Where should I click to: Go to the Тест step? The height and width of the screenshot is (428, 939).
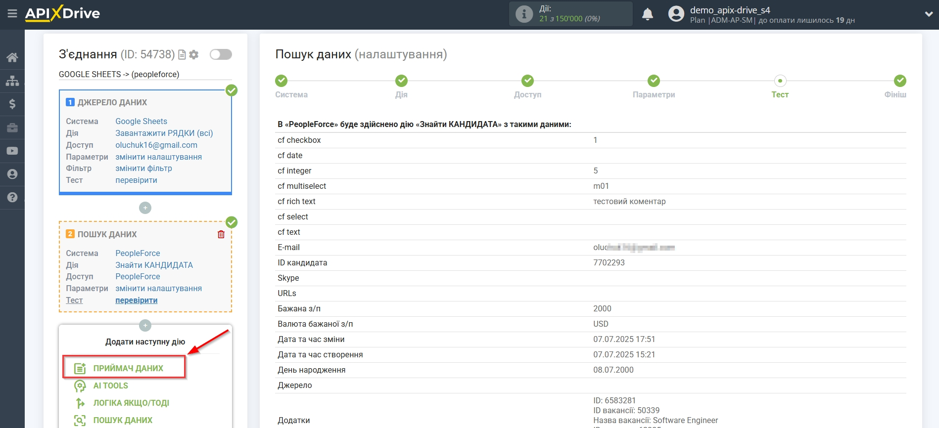[780, 86]
